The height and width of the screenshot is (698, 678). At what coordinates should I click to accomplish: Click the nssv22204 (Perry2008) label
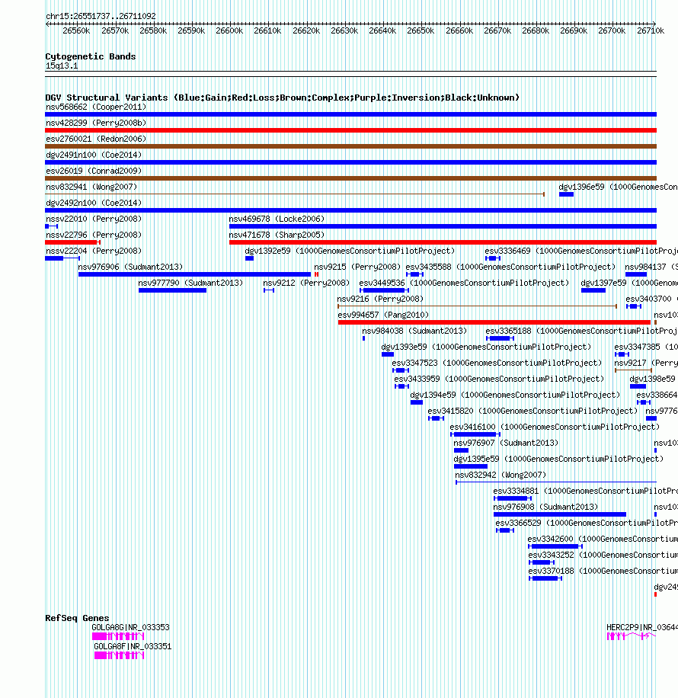tap(94, 251)
